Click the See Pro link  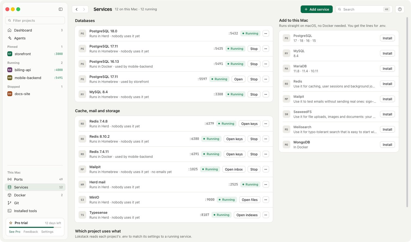click(x=15, y=232)
